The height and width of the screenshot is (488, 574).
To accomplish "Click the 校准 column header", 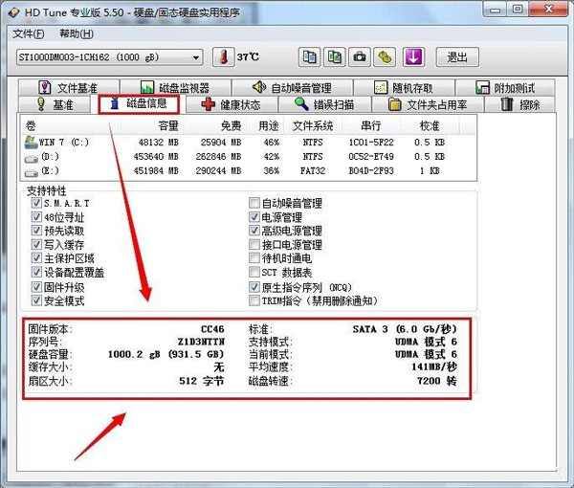I will click(430, 126).
